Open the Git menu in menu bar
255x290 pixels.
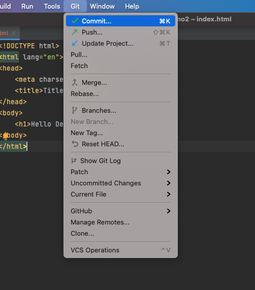[x=75, y=6]
